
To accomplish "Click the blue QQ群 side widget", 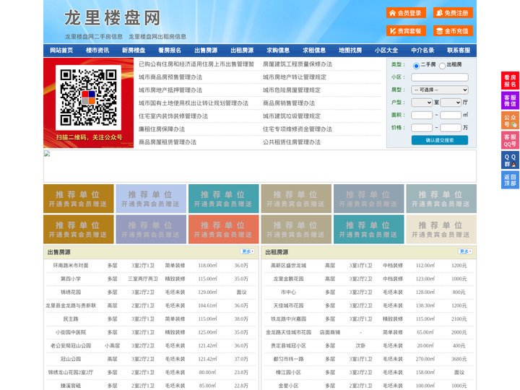I will pos(510,160).
